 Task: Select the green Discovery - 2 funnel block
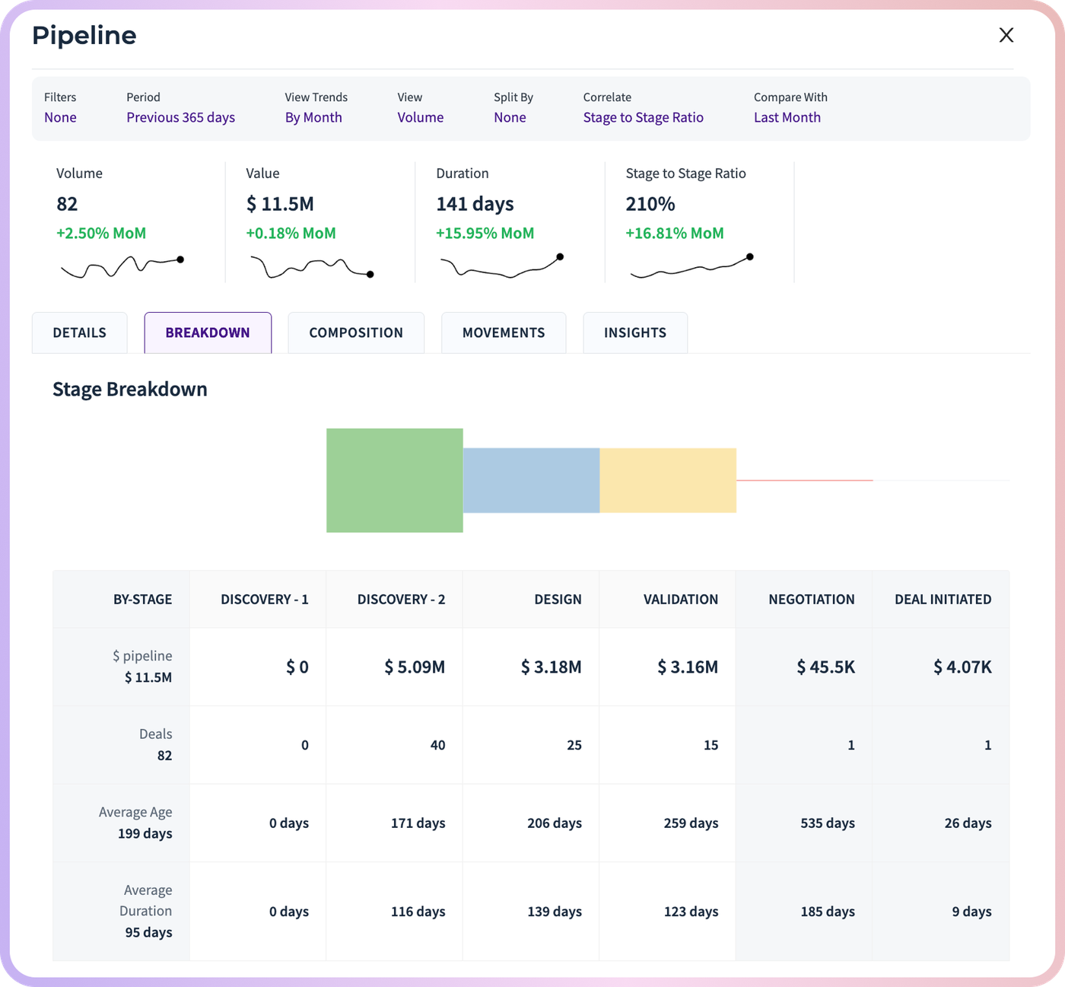pyautogui.click(x=395, y=480)
